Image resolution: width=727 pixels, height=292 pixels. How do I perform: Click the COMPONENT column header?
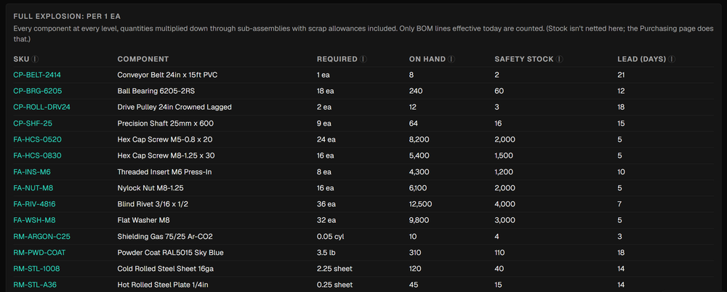(x=142, y=60)
